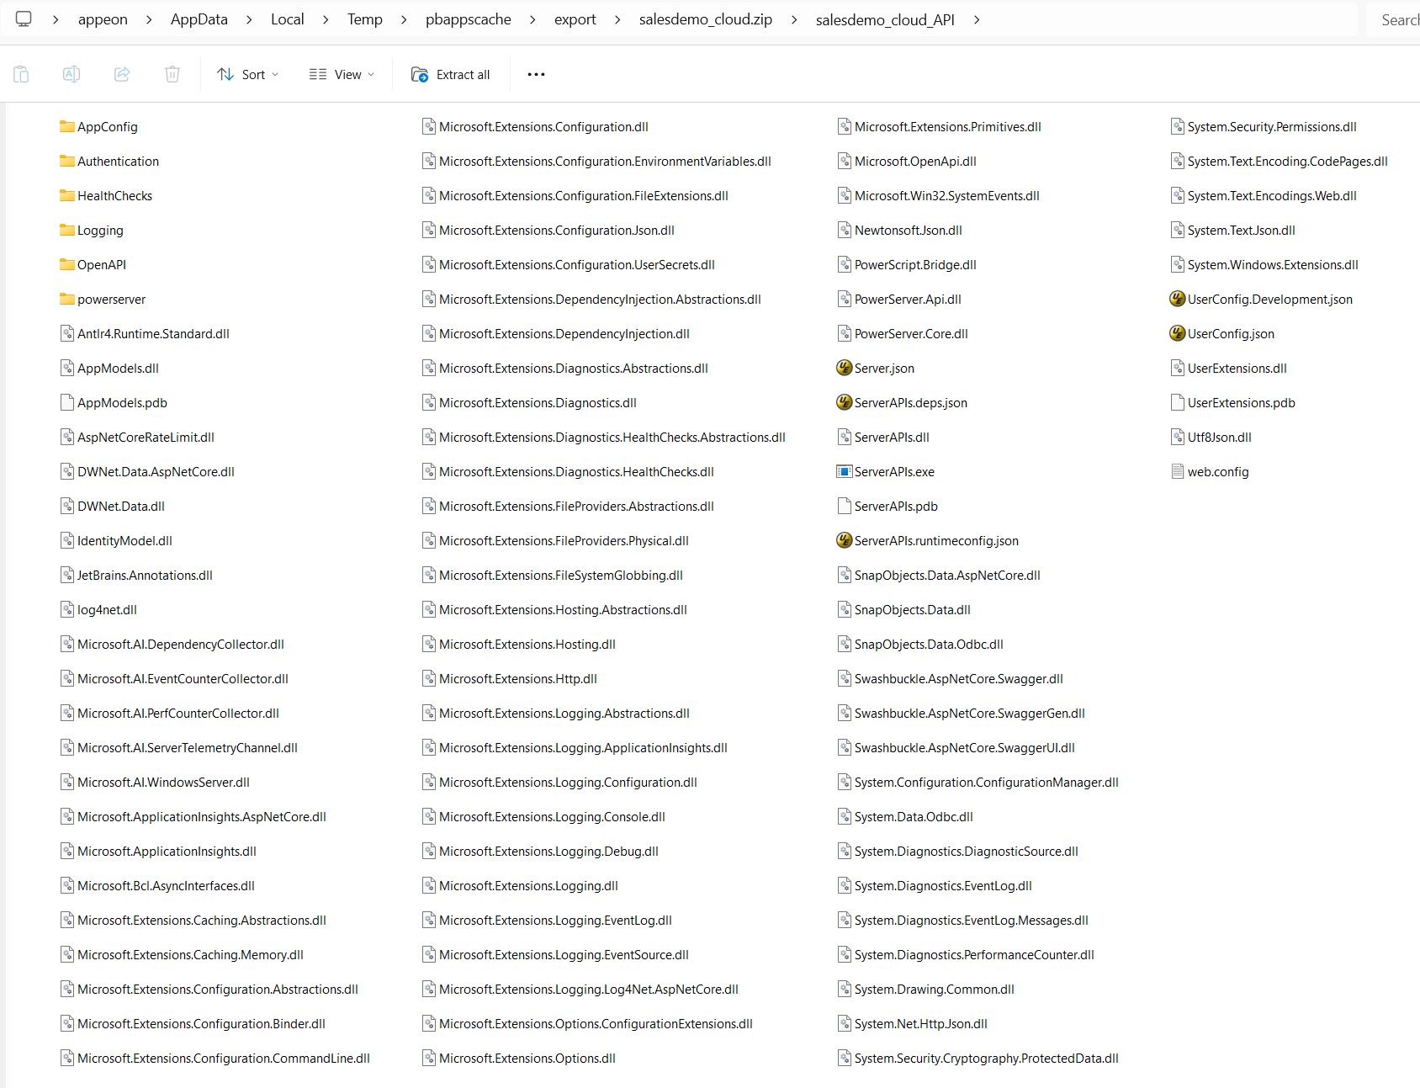The width and height of the screenshot is (1420, 1088).
Task: Navigate to the pbappscache breadcrumb
Action: tap(468, 19)
